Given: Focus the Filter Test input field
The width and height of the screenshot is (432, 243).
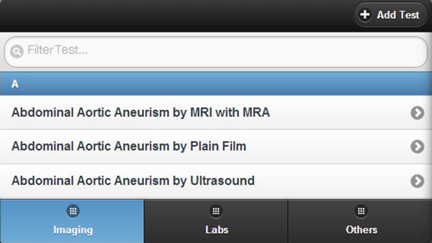Looking at the screenshot, I should click(216, 52).
